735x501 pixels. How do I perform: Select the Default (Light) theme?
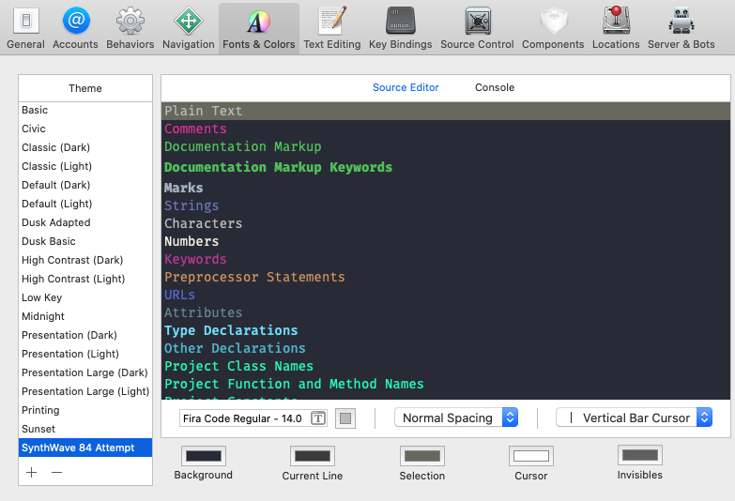pos(85,204)
